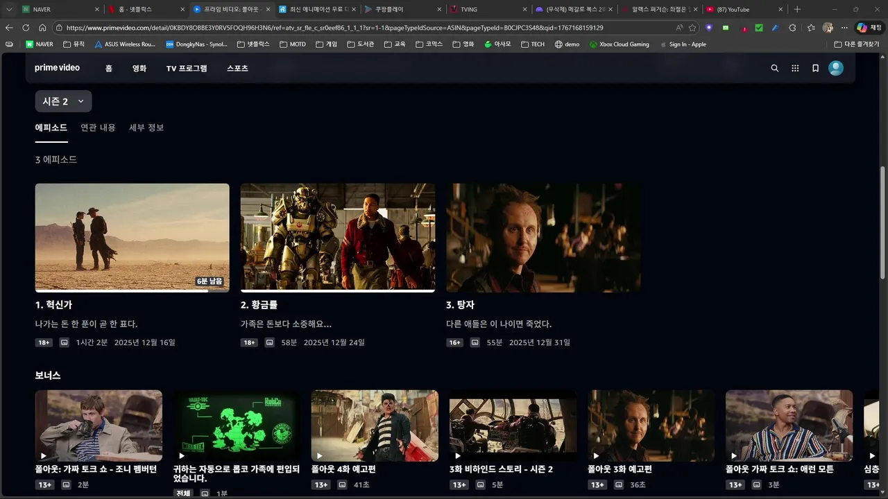
Task: Expand the 뮤직 bookmarks folder
Action: [74, 44]
